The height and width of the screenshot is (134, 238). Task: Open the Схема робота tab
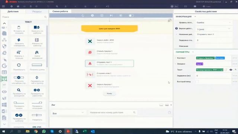(60, 11)
